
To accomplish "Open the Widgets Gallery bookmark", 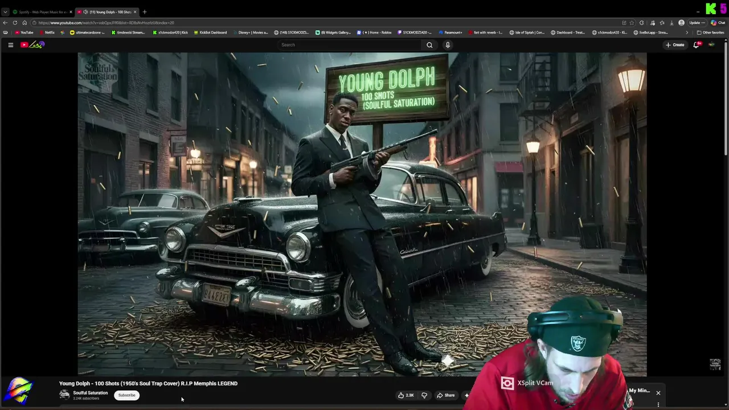I will 333,32.
